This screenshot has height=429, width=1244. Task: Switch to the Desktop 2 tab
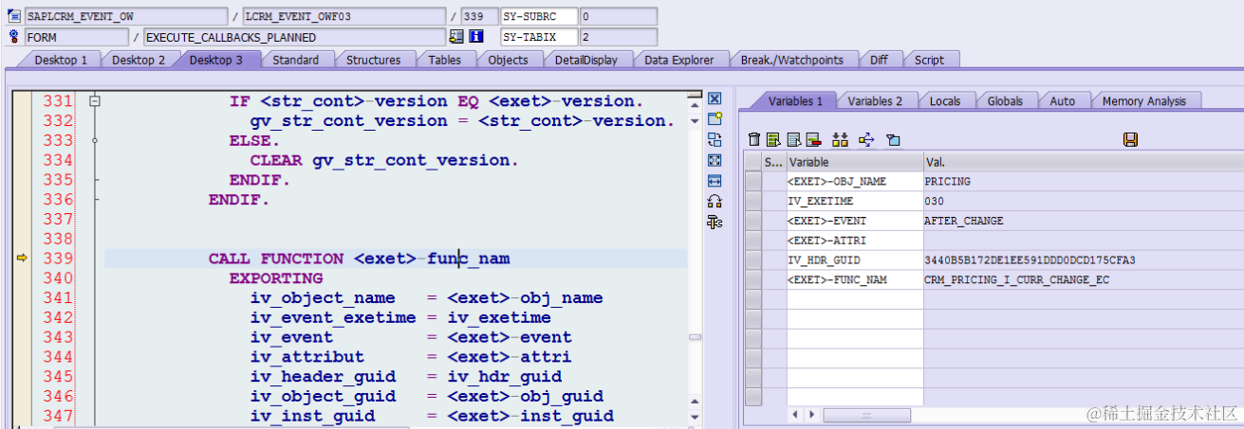[x=139, y=60]
